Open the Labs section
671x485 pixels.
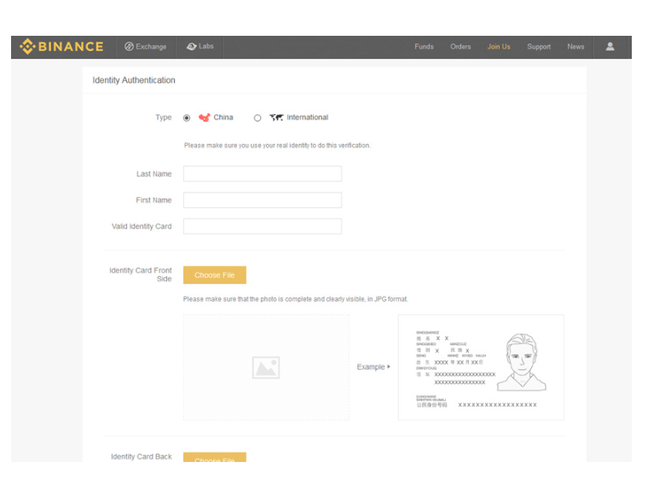pos(200,47)
